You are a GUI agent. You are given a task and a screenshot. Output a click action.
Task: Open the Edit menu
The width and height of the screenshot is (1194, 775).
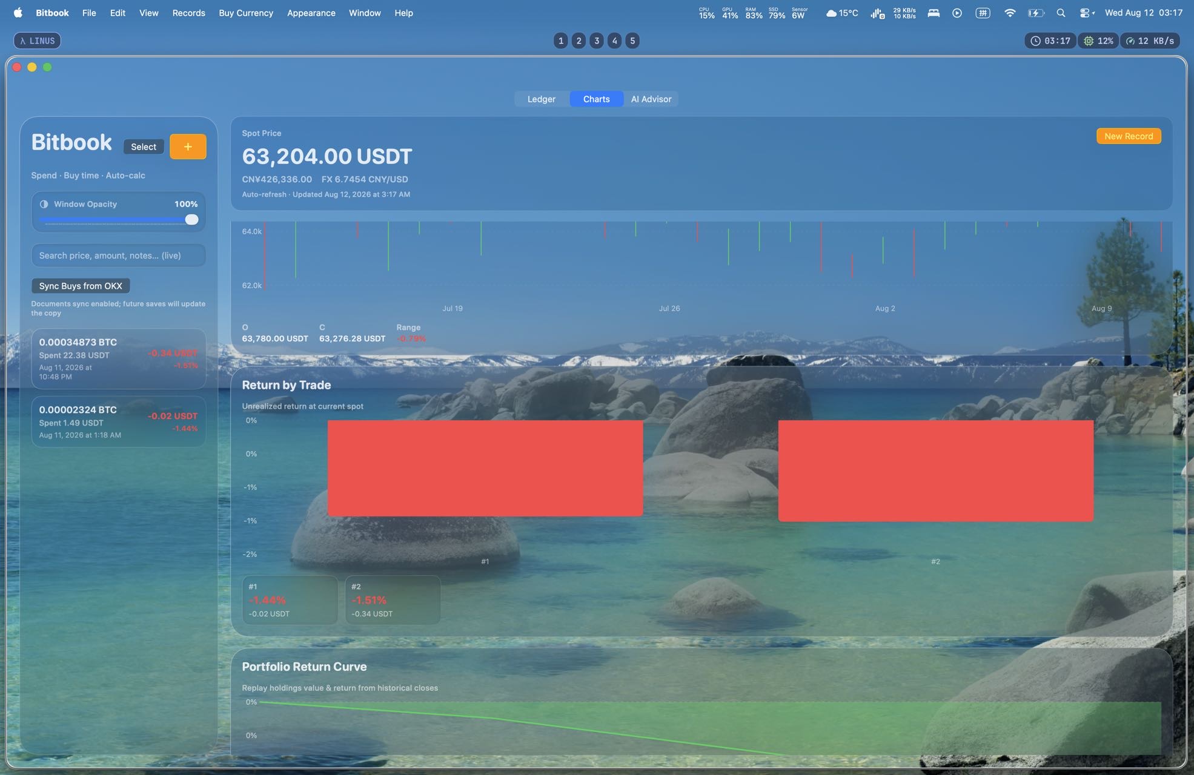coord(118,13)
